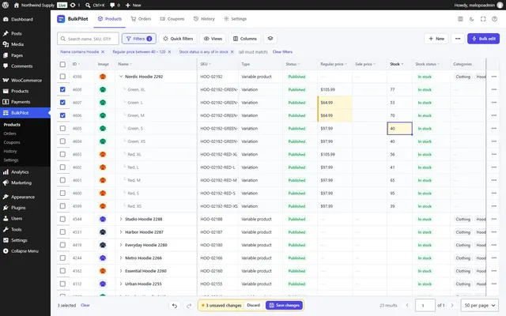Open row actions for Studio Hoodie 2288
Image resolution: width=506 pixels, height=316 pixels.
[493, 220]
